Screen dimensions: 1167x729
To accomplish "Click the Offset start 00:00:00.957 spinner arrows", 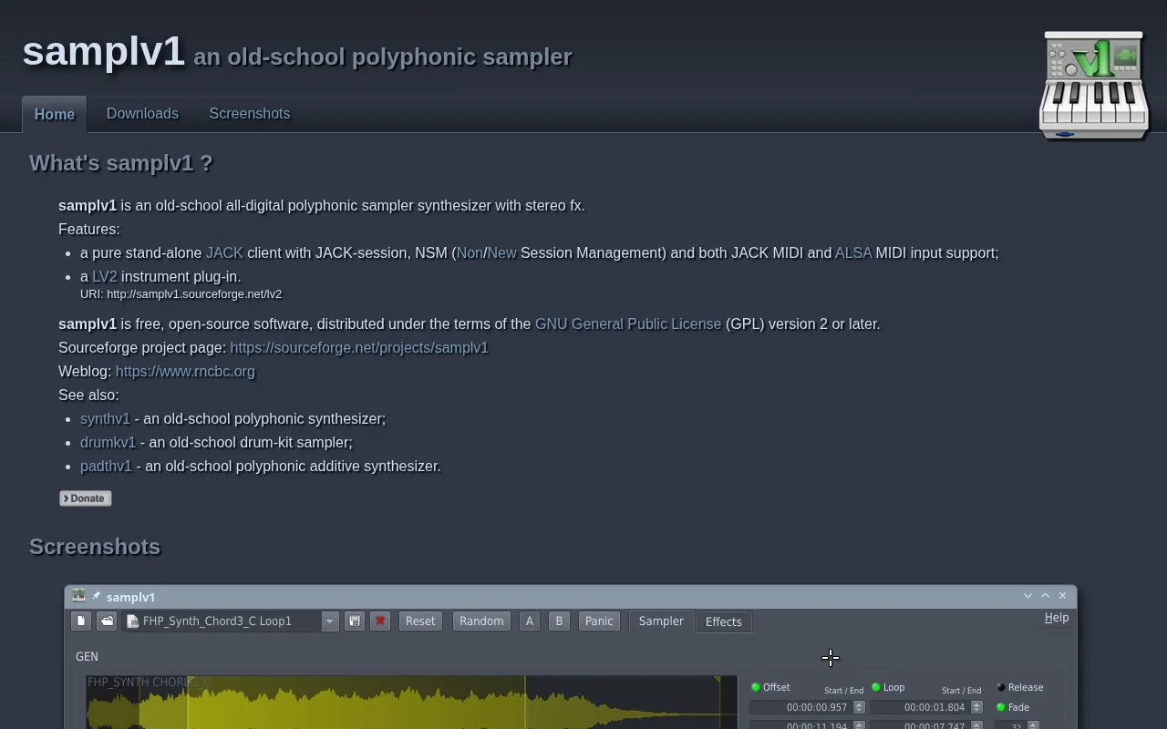I will 859,707.
